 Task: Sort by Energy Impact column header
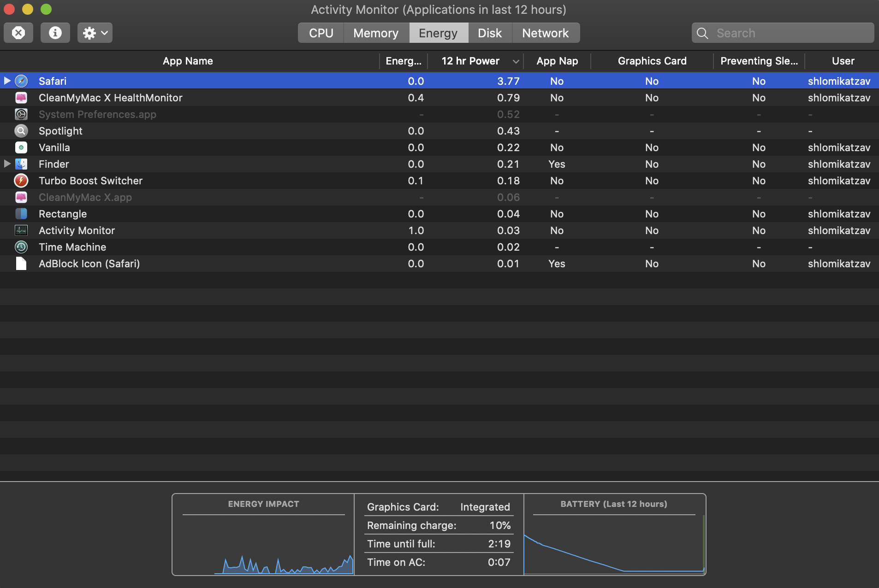tap(404, 61)
